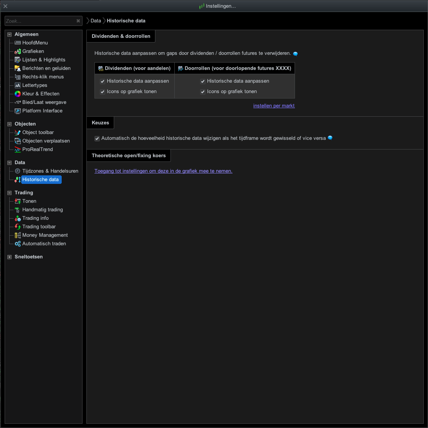Open Platform Interface settings

click(42, 111)
